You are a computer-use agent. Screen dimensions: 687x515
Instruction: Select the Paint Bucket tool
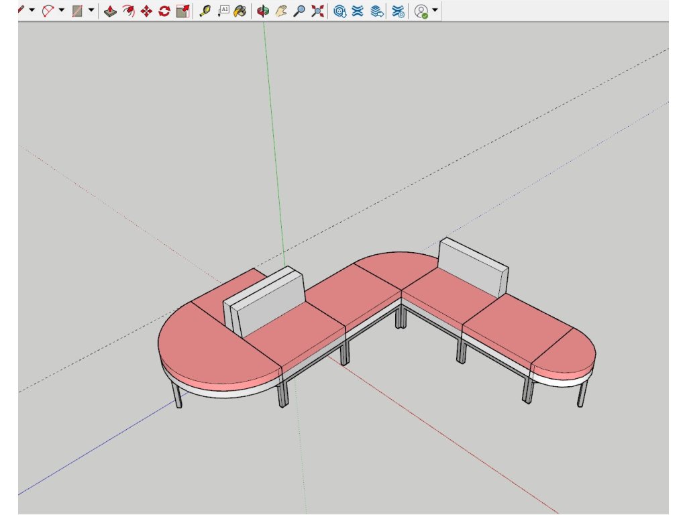[240, 11]
